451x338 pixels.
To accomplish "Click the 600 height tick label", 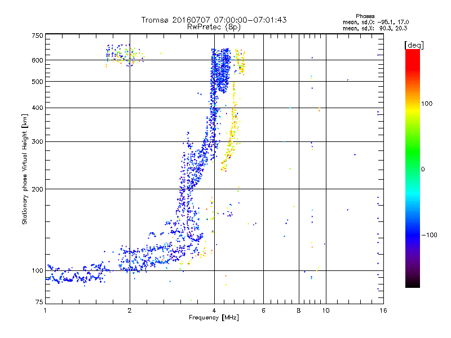I will tap(37, 60).
